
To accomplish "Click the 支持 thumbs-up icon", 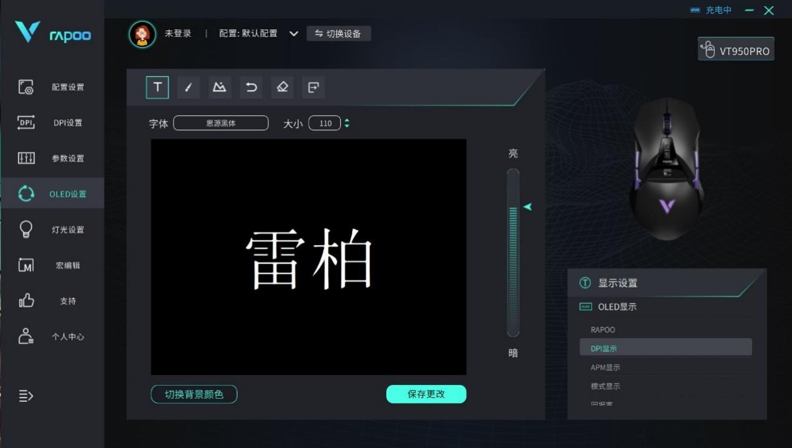I will click(x=26, y=301).
